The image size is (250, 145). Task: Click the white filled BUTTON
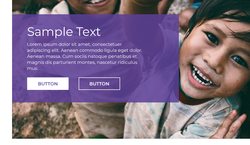point(48,84)
